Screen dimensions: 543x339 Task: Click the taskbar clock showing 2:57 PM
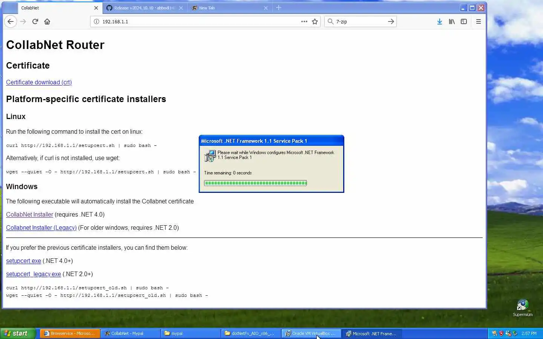coord(529,333)
